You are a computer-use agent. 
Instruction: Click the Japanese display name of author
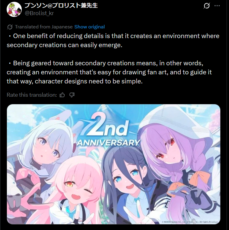click(61, 5)
